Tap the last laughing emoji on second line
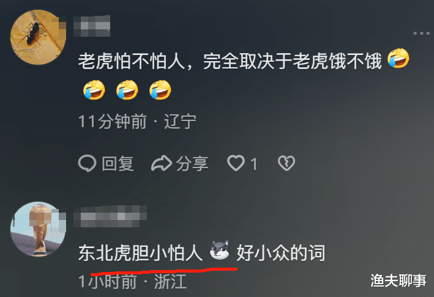Screen dimensions: 434x297 (x=160, y=90)
